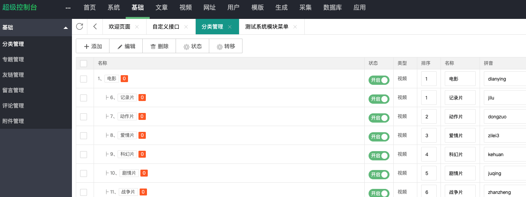
Task: Select all rows with header checkbox
Action: [x=84, y=64]
